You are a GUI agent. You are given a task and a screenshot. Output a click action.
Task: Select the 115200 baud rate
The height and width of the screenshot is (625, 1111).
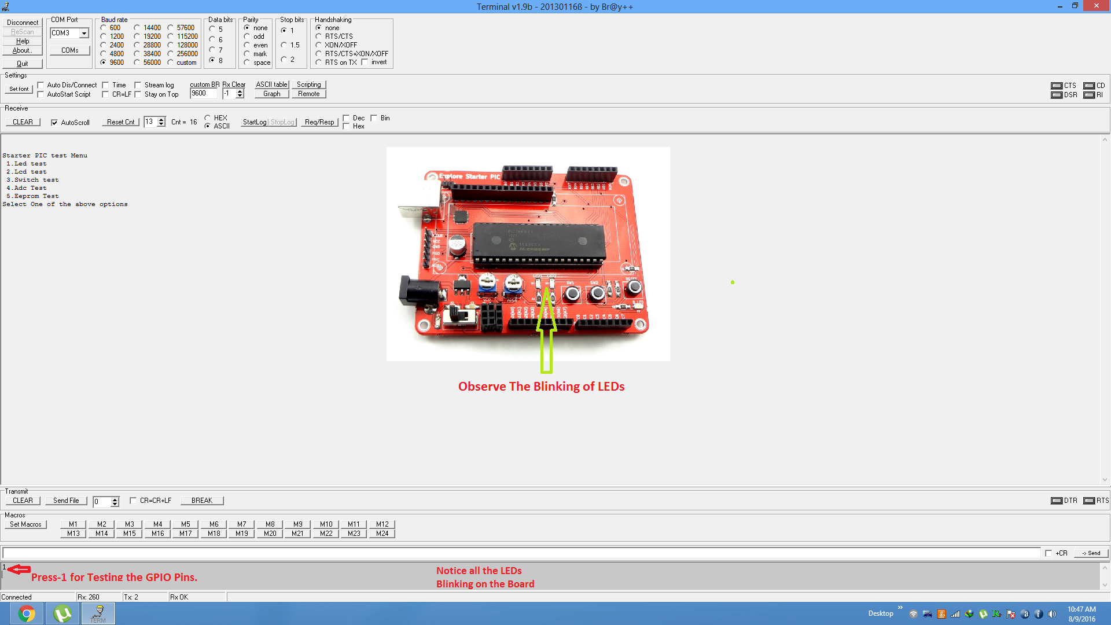[171, 36]
